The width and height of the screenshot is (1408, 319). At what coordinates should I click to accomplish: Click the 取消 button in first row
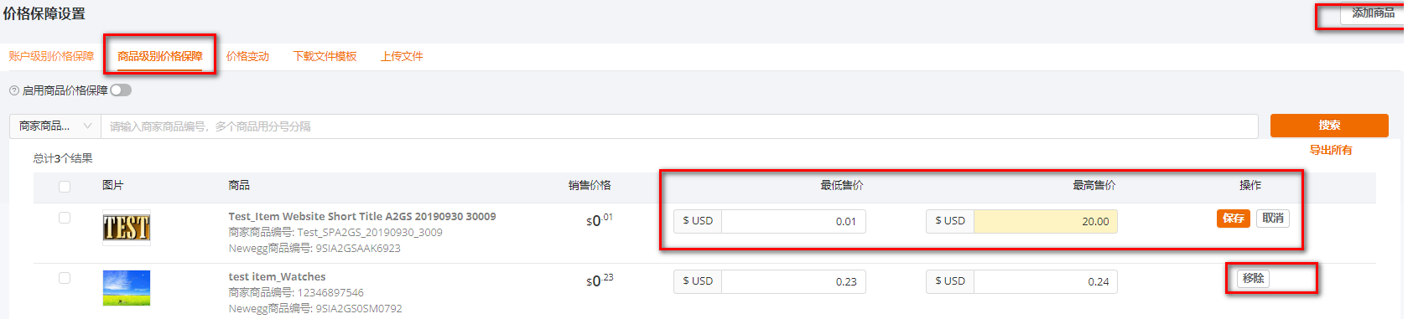[1273, 219]
